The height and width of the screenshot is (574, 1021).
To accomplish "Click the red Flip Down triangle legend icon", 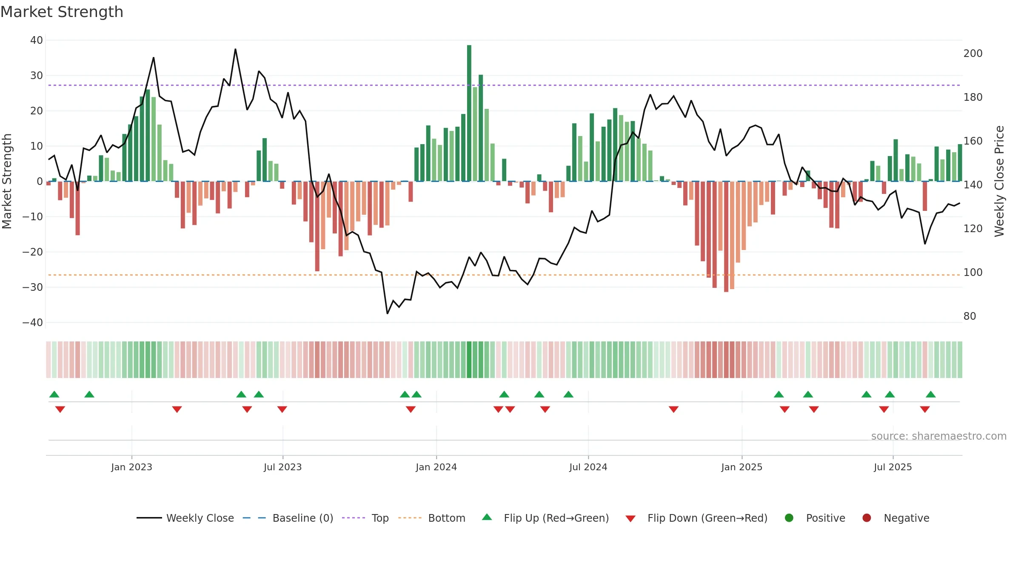I will coord(630,519).
